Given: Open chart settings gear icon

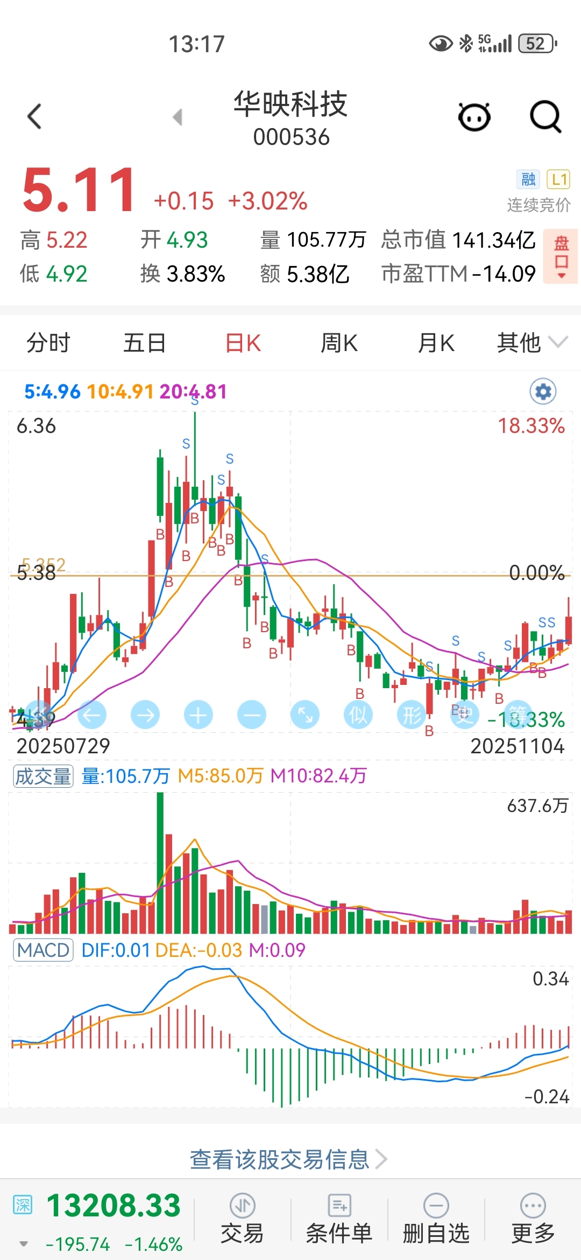Looking at the screenshot, I should pos(543,391).
